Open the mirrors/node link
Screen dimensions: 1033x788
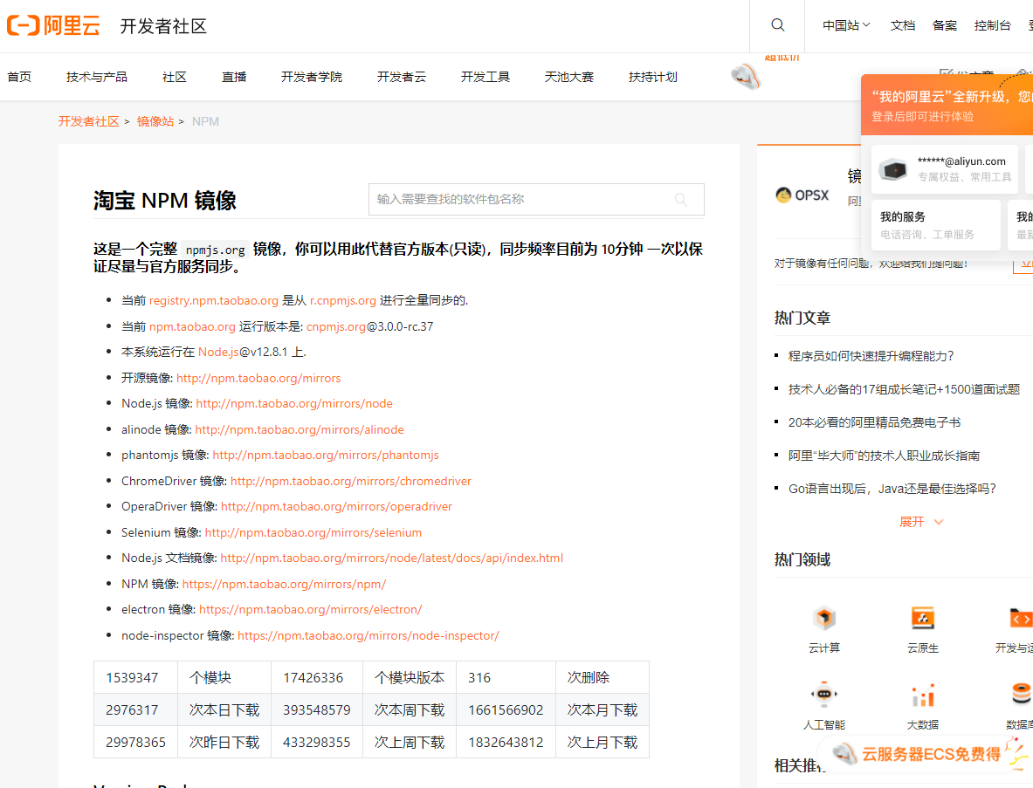click(293, 403)
